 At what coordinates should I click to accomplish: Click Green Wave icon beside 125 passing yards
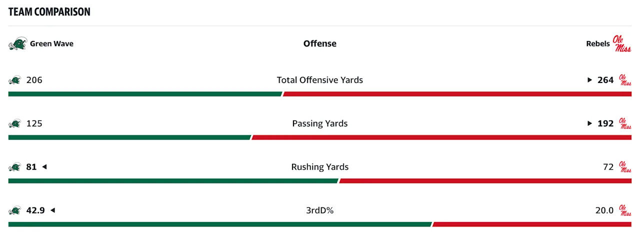14,123
